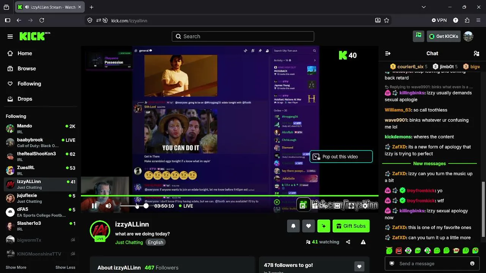The height and width of the screenshot is (273, 486).
Task: Click the Get KICKs button
Action: click(x=444, y=36)
